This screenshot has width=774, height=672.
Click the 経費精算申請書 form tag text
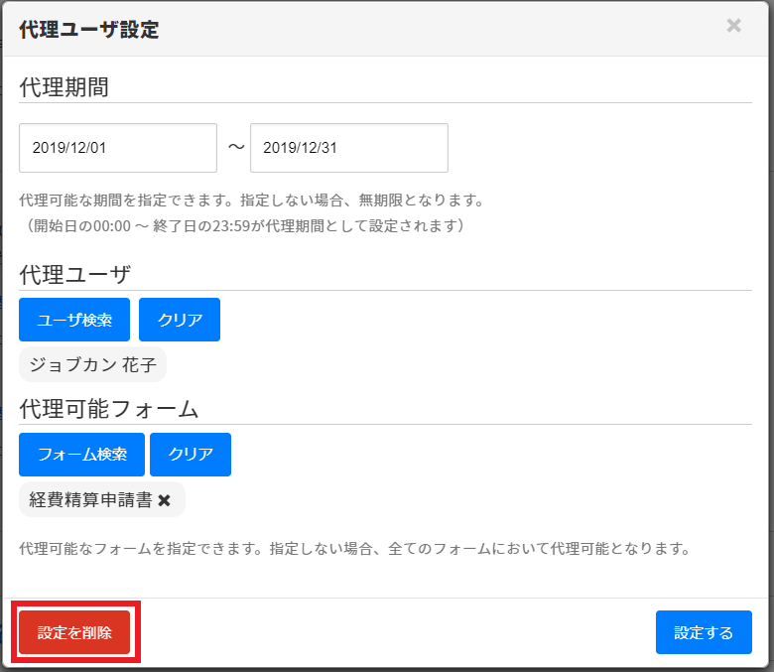coord(90,499)
